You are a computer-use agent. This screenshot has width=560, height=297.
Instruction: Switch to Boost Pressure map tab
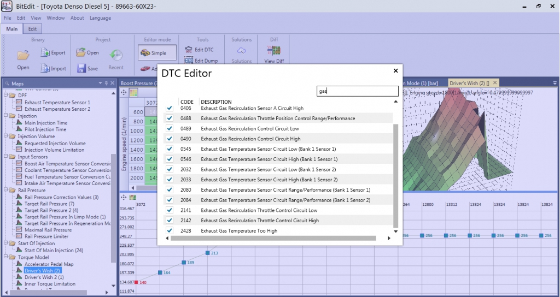[x=138, y=83]
